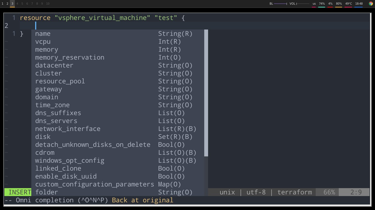Screen dimensions: 375x210
Task: Click the us keyboard layout indicator
Action: 314,4
